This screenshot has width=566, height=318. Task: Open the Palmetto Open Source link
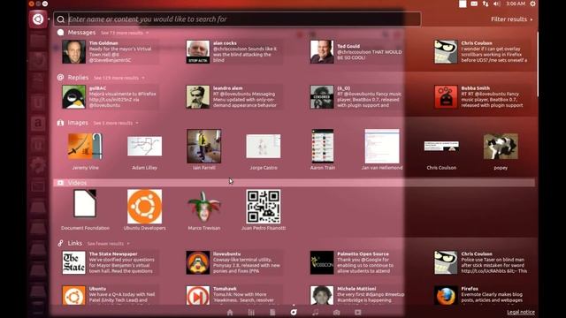[357, 262]
